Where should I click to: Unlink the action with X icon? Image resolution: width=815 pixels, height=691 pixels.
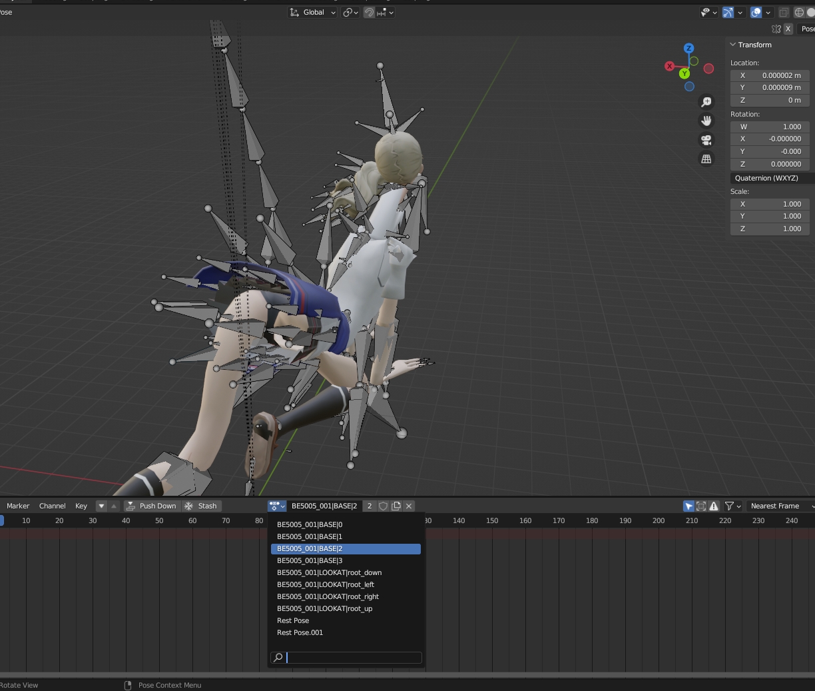click(x=409, y=506)
